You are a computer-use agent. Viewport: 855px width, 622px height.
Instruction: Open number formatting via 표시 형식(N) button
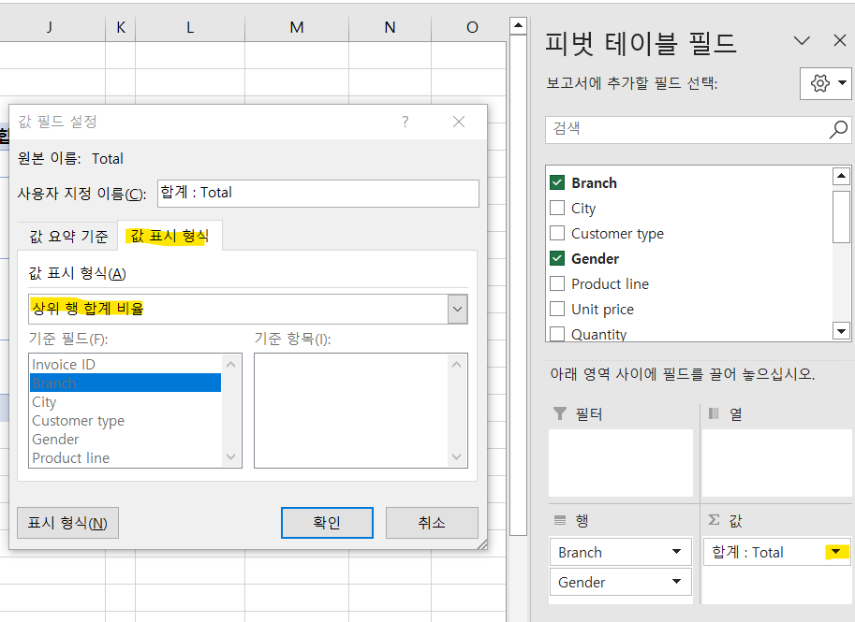click(67, 523)
